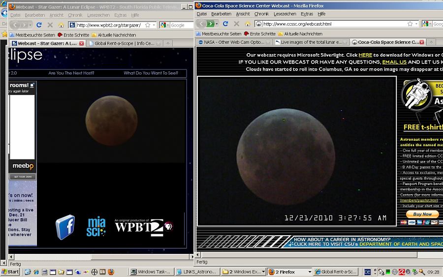This screenshot has width=443, height=277.
Task: Bookmark ccssc.org webcast page with star
Action: click(410, 24)
